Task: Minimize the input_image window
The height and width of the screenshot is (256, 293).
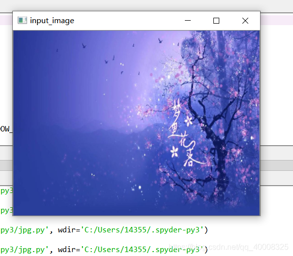Action: pyautogui.click(x=188, y=20)
